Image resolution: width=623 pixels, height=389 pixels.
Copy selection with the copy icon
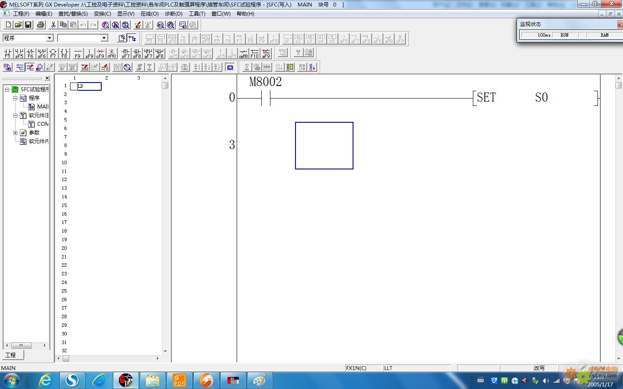63,25
